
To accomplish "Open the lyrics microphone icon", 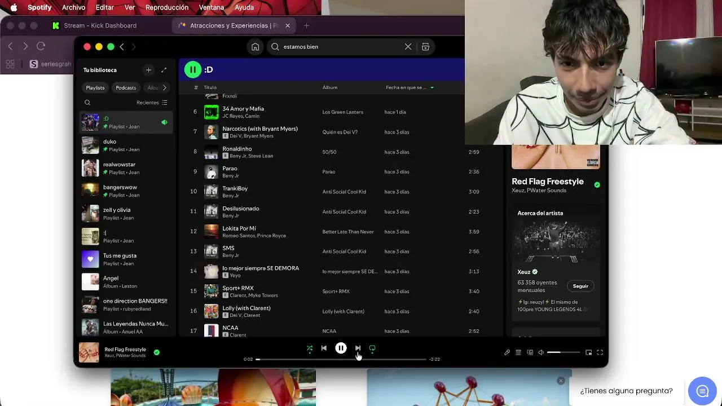I will pos(507,352).
